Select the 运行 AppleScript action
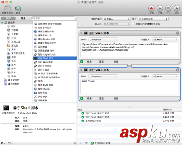 point(55,55)
